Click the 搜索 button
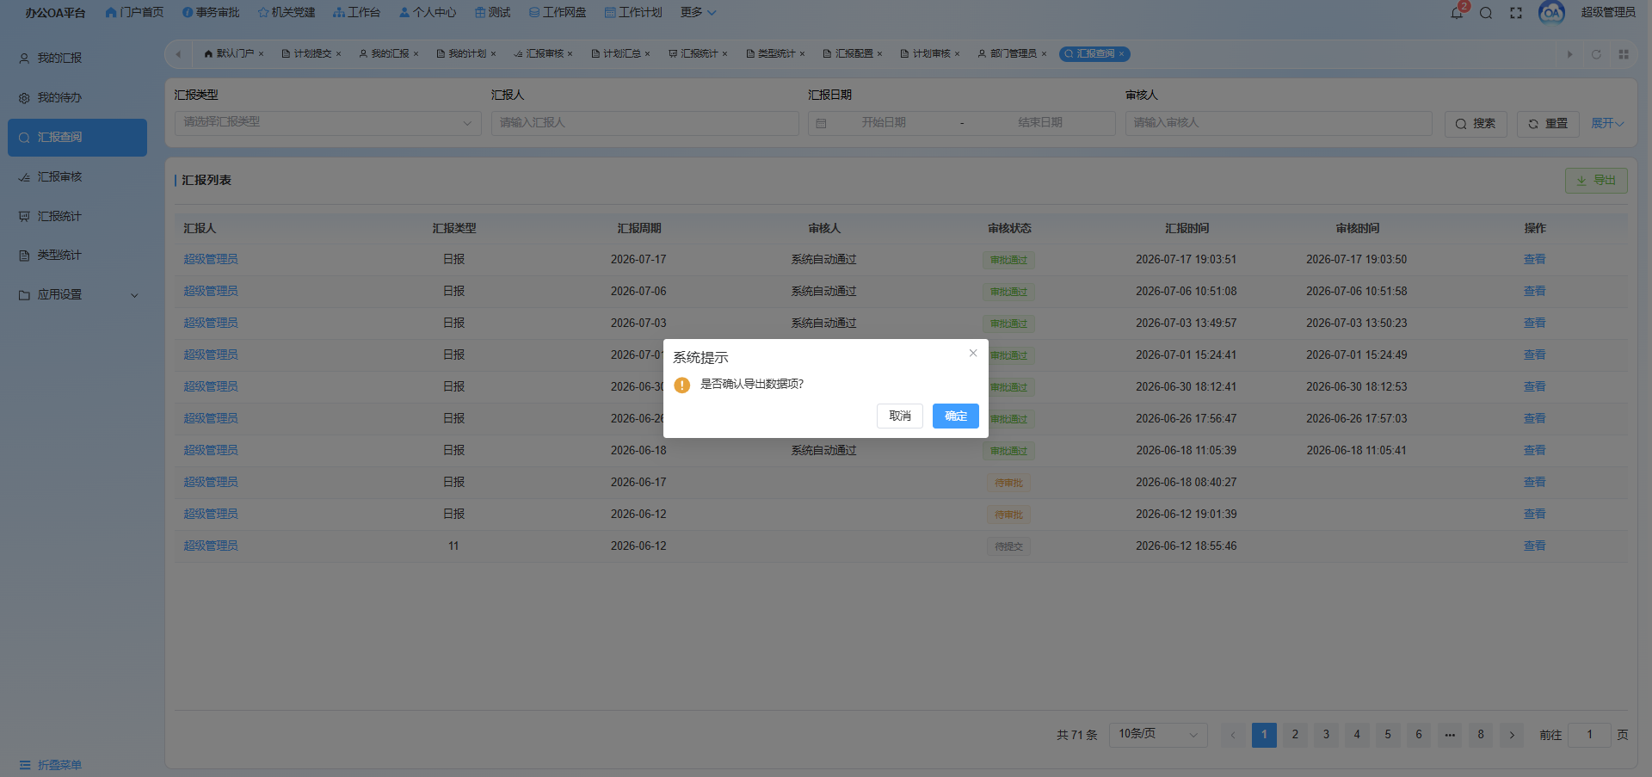The image size is (1652, 777). coord(1476,123)
